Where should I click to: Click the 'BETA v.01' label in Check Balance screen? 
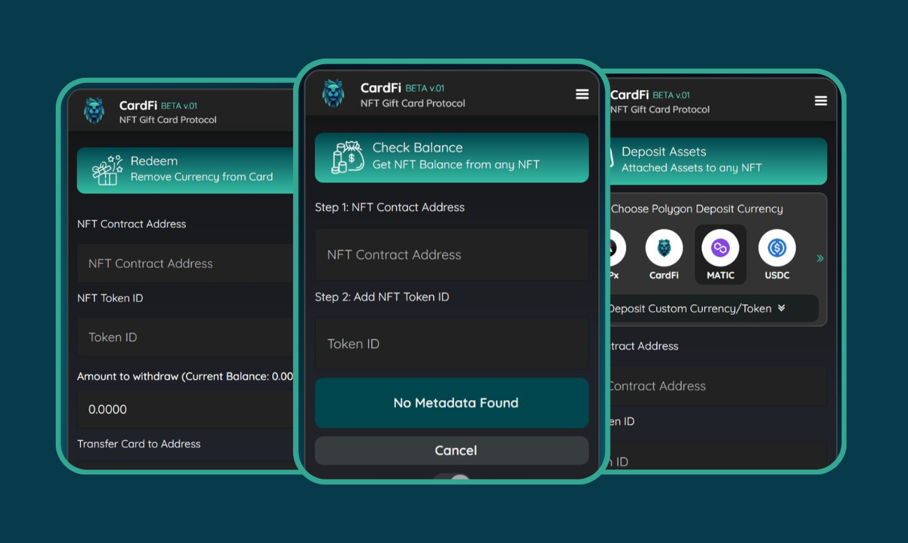425,89
